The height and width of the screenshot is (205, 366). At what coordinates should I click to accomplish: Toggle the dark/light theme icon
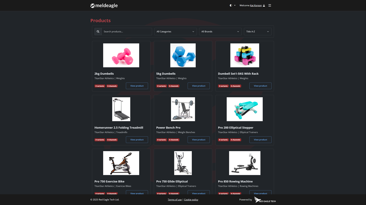(230, 5)
